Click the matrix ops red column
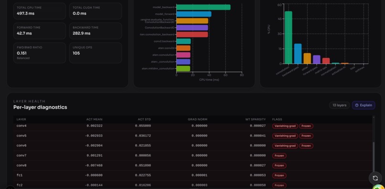The width and height of the screenshot is (385, 189). point(326,61)
